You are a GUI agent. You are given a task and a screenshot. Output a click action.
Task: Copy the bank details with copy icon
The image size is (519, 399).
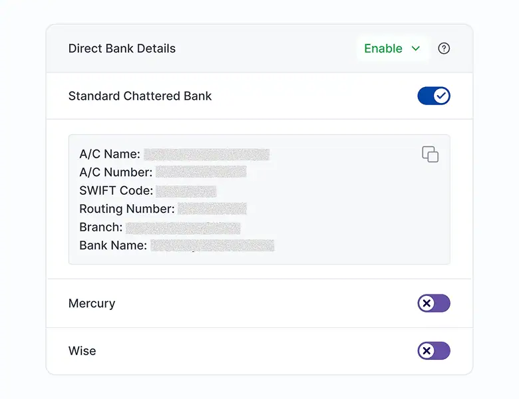[431, 154]
